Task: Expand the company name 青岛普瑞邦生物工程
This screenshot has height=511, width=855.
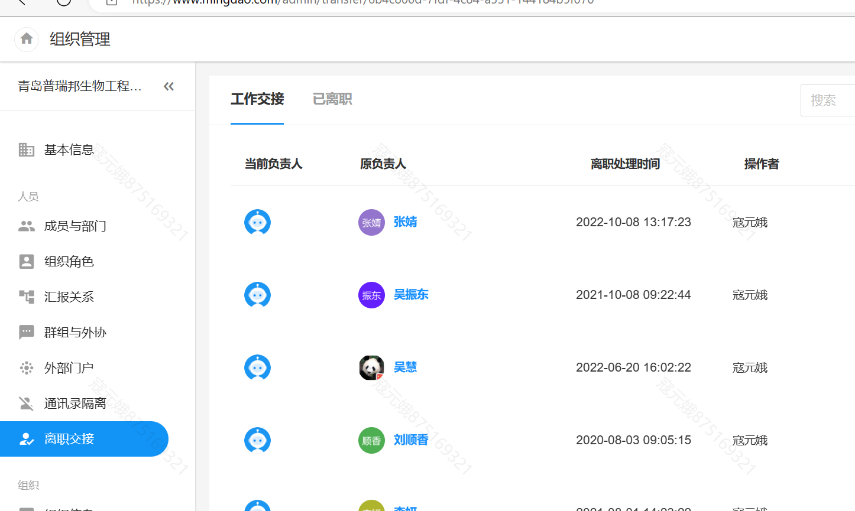Action: tap(80, 86)
